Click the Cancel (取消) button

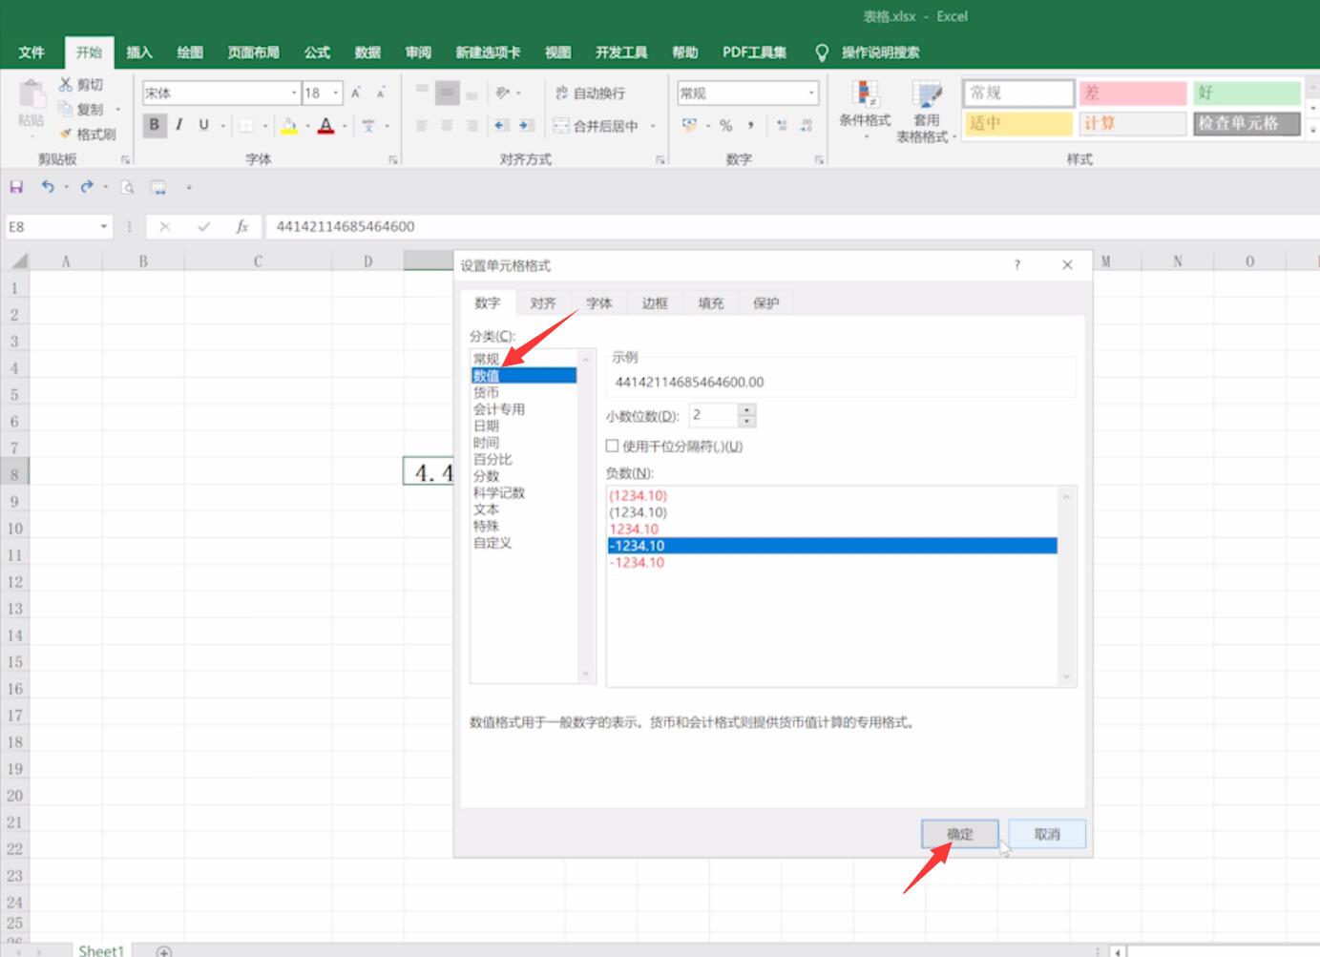point(1047,834)
